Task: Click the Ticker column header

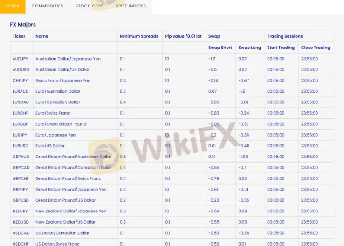Action: (x=19, y=36)
